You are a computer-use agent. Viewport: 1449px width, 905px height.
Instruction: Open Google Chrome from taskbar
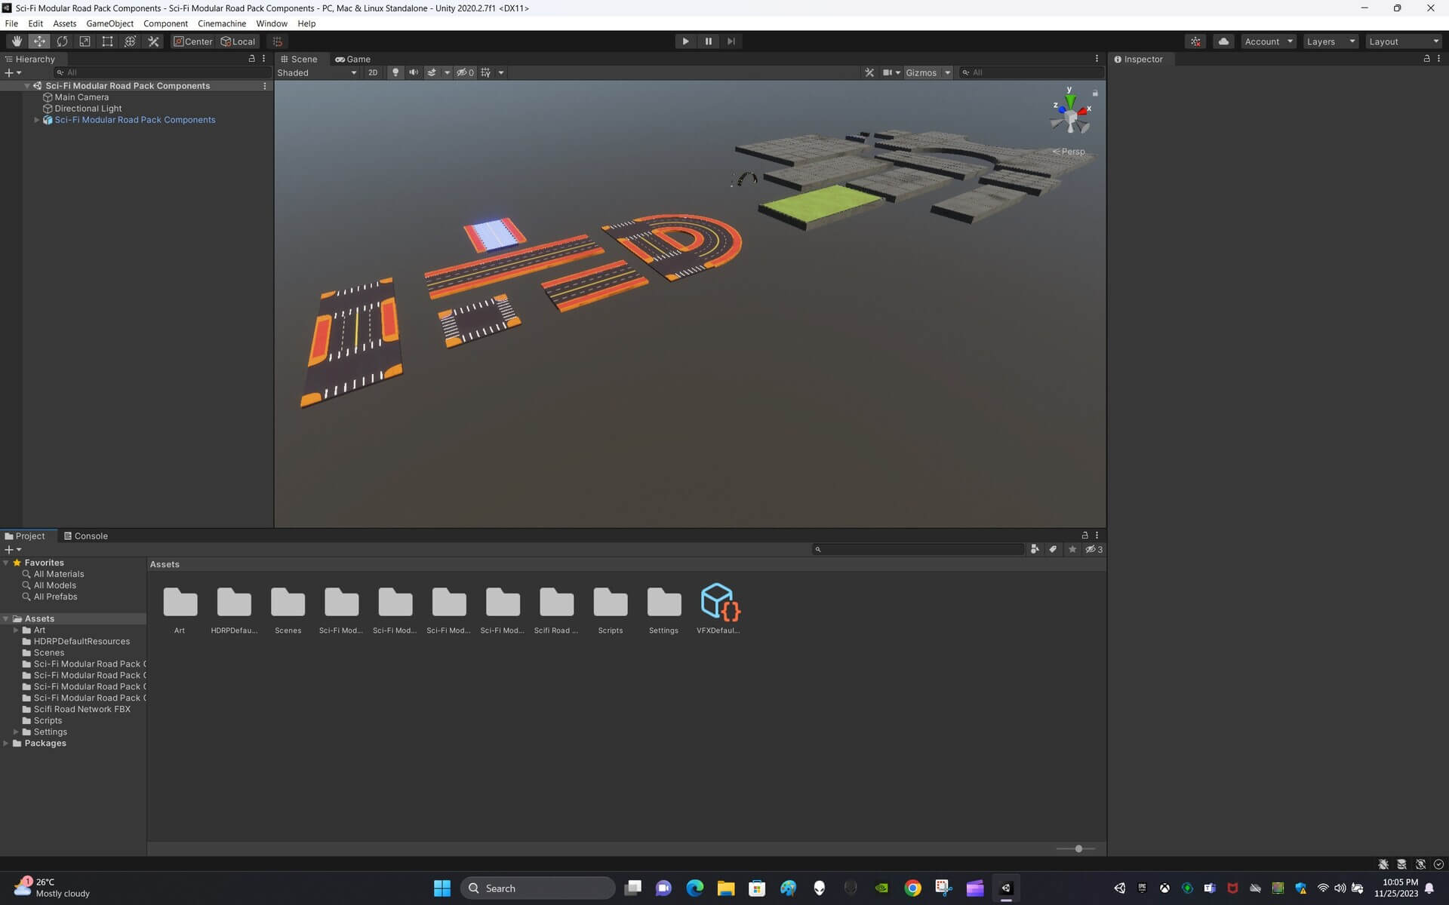(912, 888)
